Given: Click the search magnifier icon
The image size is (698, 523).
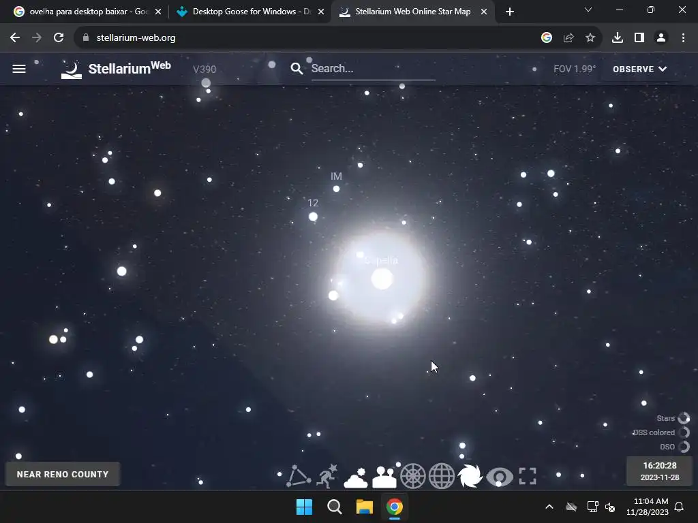Looking at the screenshot, I should 297,69.
